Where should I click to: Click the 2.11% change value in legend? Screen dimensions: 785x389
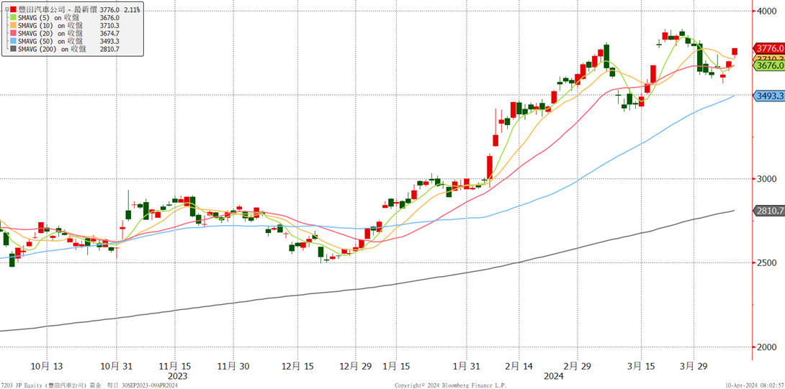pyautogui.click(x=133, y=9)
